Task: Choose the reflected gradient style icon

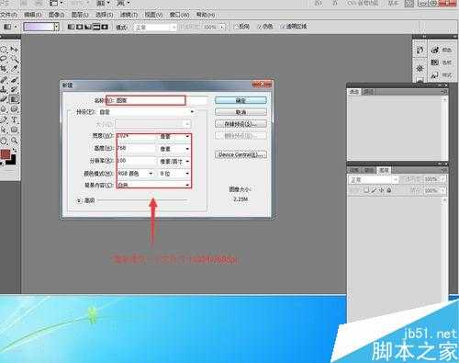Action: click(96, 27)
